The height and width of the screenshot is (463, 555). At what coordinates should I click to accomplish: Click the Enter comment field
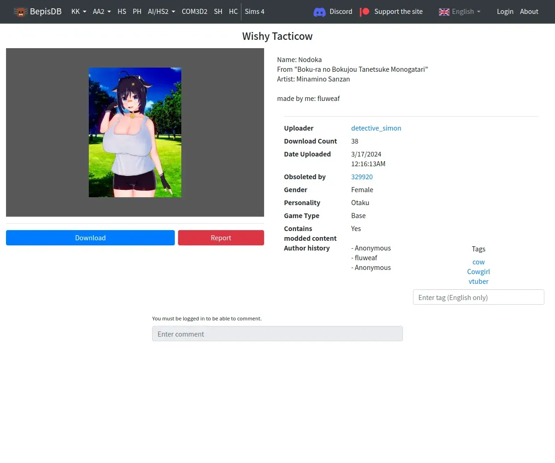[x=277, y=334]
